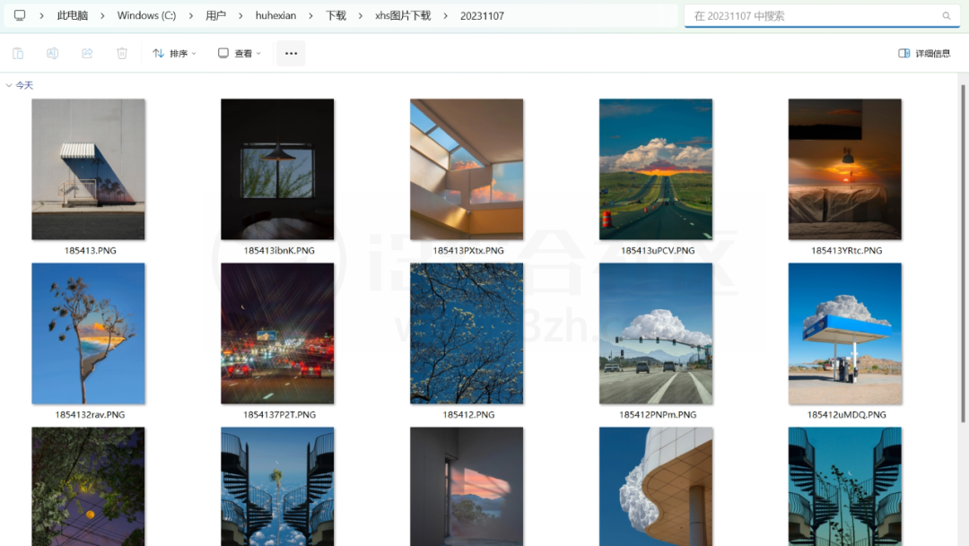This screenshot has width=969, height=546.
Task: Go to 用户 folder in address bar
Action: pos(215,15)
